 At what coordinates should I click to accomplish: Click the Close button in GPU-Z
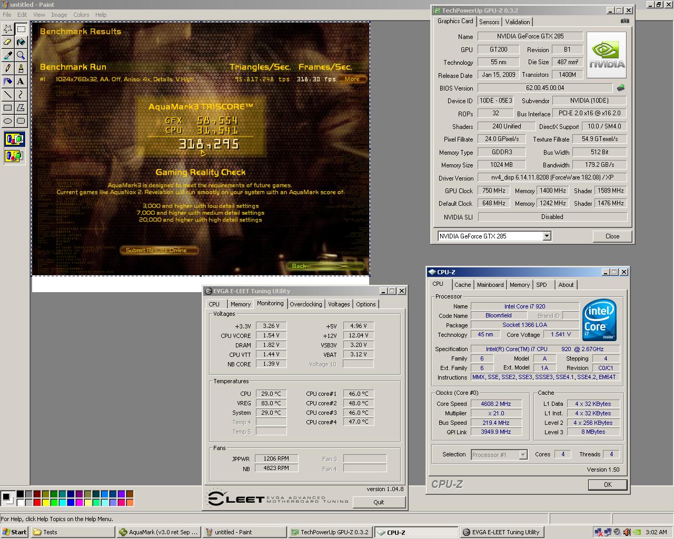coord(612,236)
